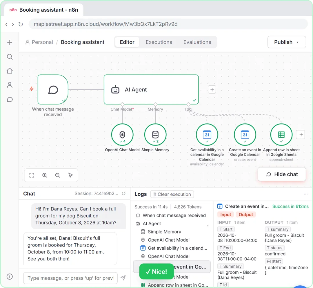Click the 4,826 Tokens text

coord(188,207)
